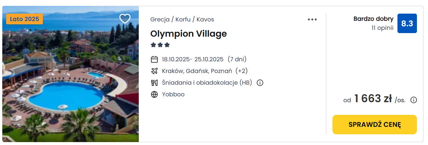
Task: Add Olympion Village to favorites with heart icon
Action: point(125,19)
